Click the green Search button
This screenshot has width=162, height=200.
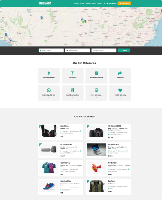tap(124, 51)
